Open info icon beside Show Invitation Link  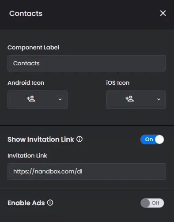click(79, 139)
